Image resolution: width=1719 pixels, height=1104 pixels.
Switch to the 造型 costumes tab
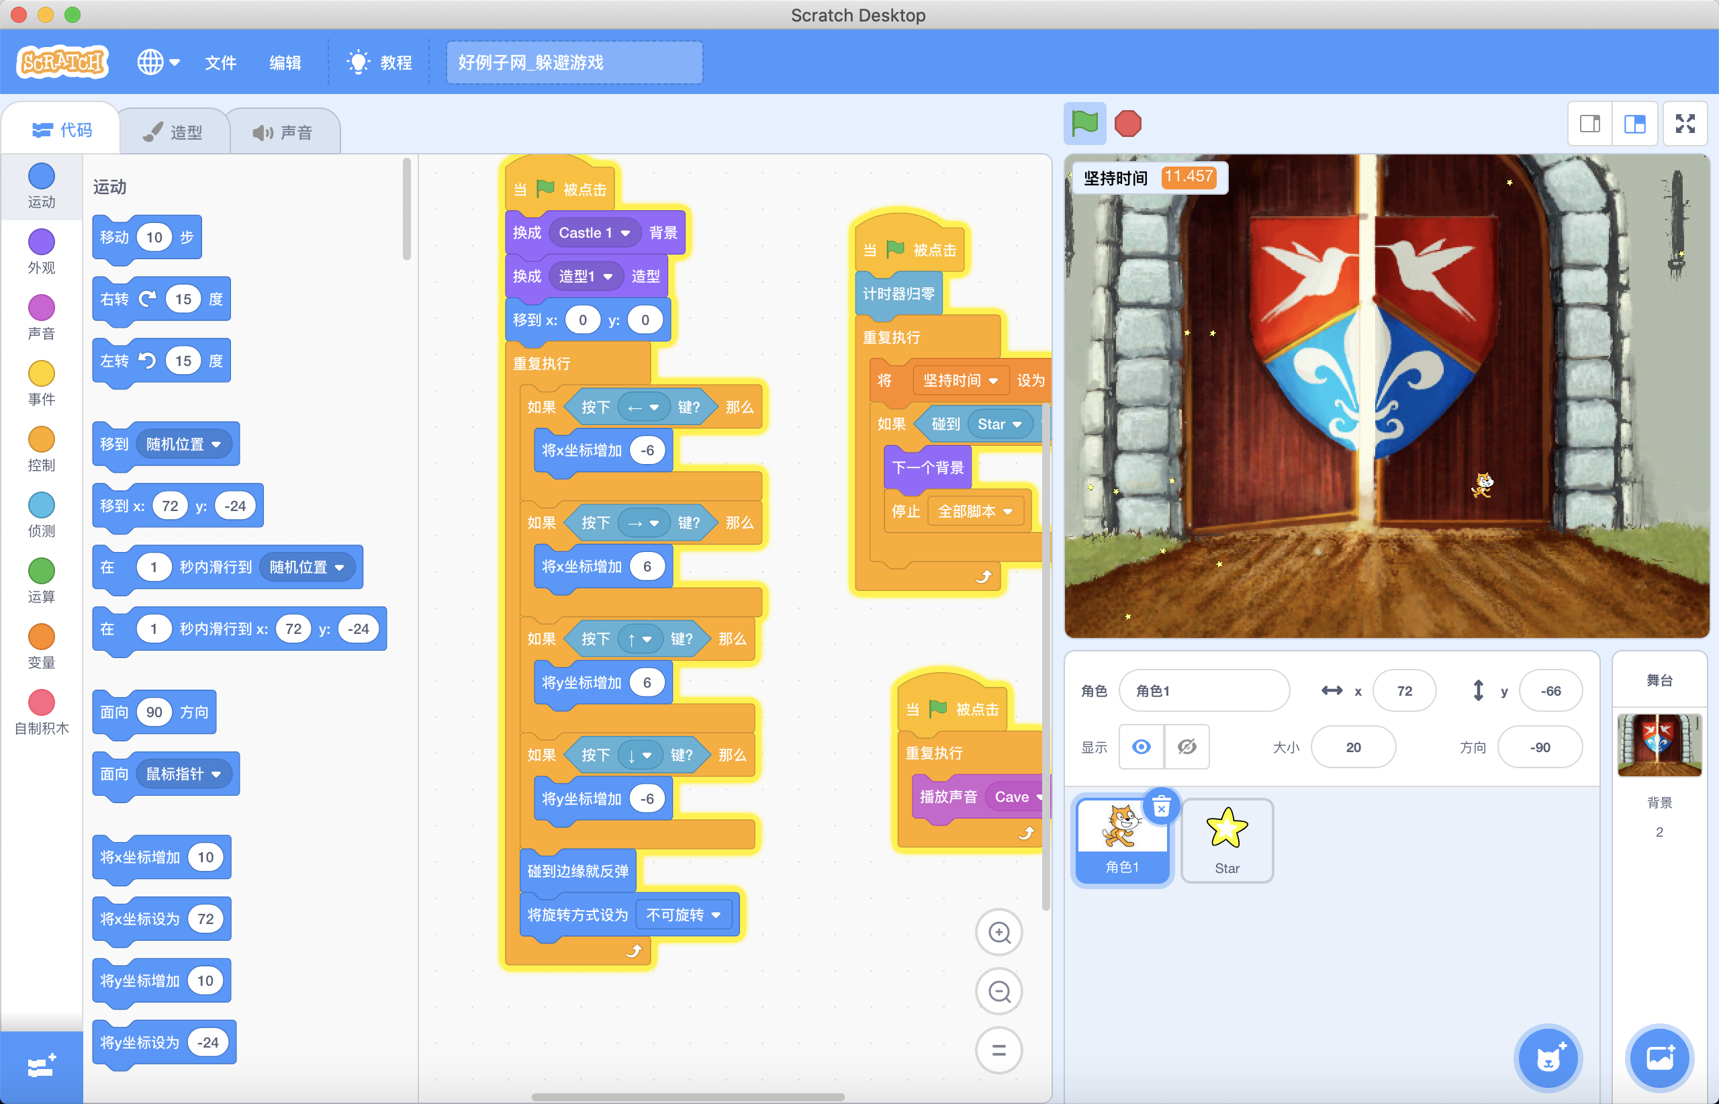point(173,132)
